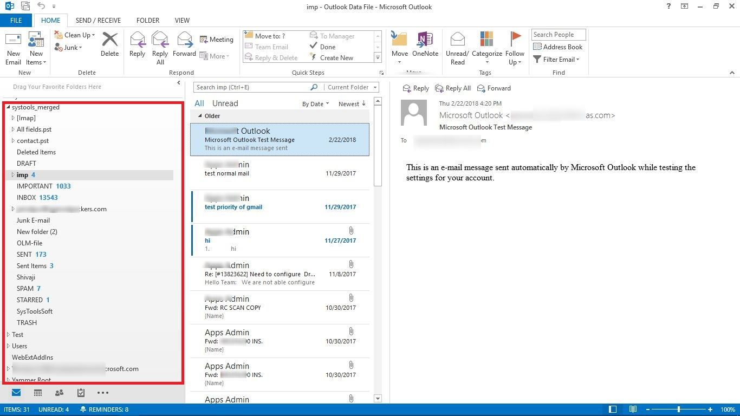Forward the message using ribbon Forward icon
Image resolution: width=740 pixels, height=416 pixels.
tap(185, 41)
